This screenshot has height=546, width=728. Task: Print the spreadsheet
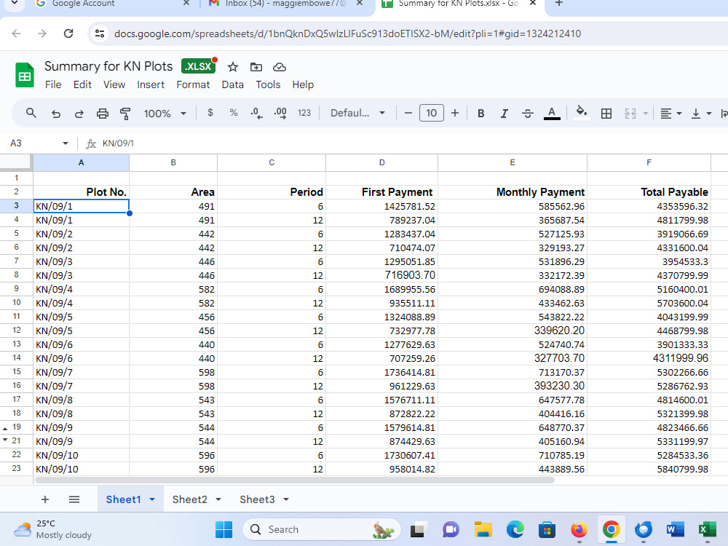pyautogui.click(x=102, y=114)
